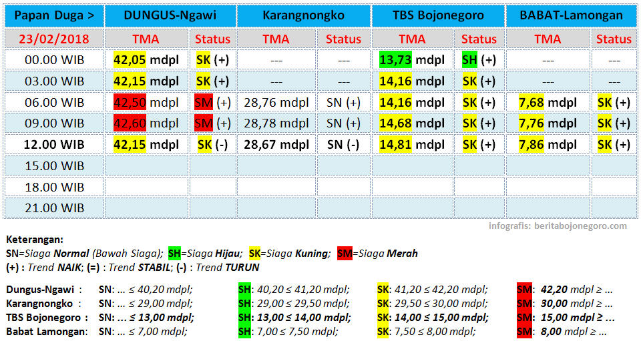This screenshot has height=341, width=641.
Task: Click the DUNGUS-Ngawi column header
Action: click(x=170, y=15)
